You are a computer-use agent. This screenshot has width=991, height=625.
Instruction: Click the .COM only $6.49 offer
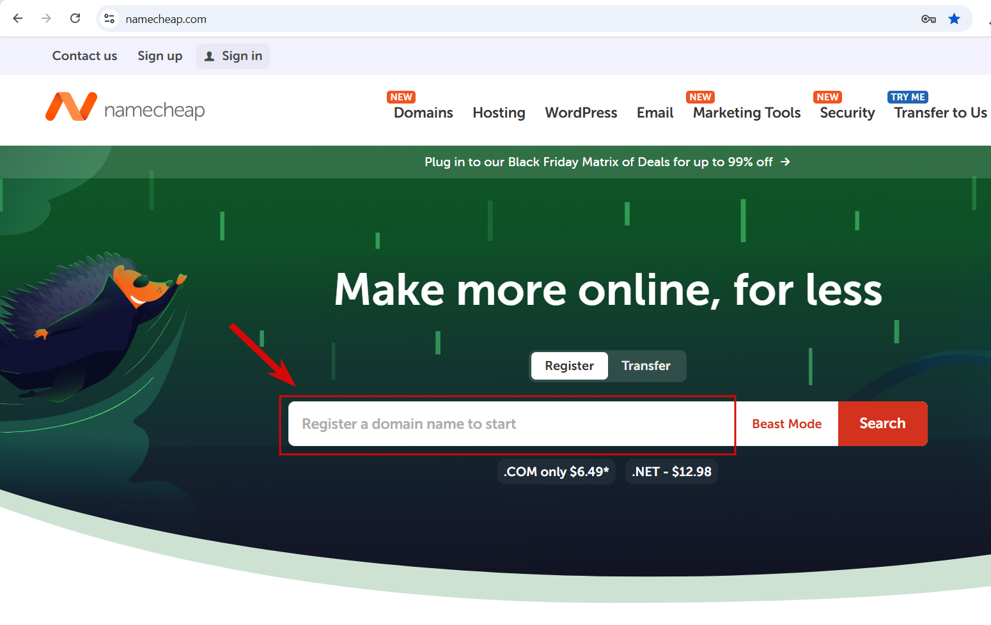556,472
